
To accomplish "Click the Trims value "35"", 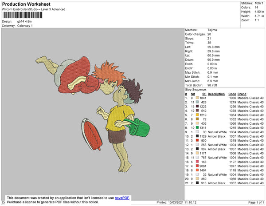I will pyautogui.click(x=209, y=43).
